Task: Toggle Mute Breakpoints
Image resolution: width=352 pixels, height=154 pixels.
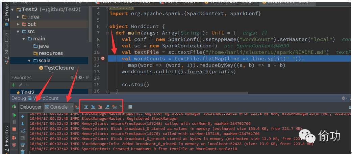Action: pyautogui.click(x=15, y=145)
